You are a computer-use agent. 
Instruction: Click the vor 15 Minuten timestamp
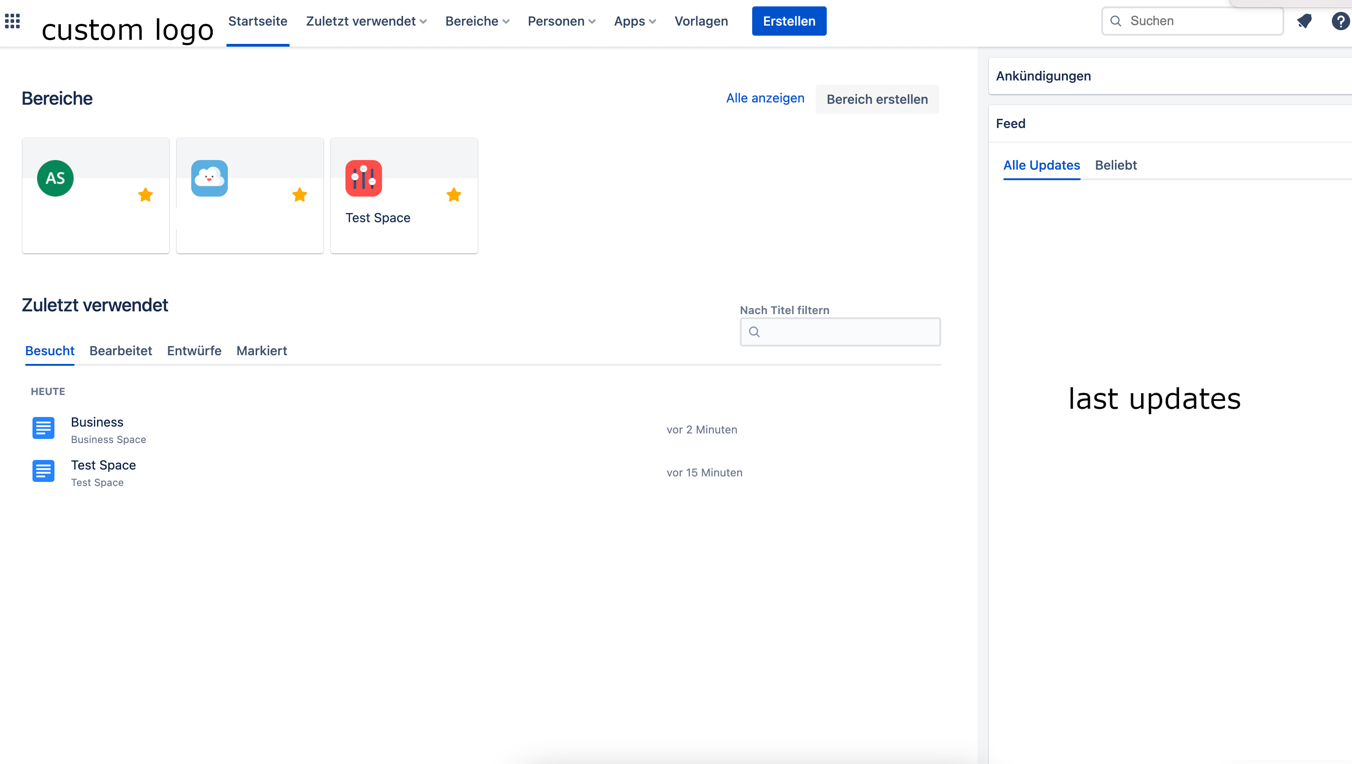(705, 472)
